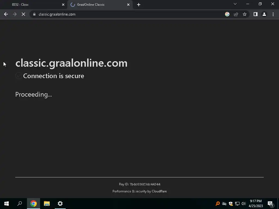Open the network tray icon

click(x=237, y=204)
